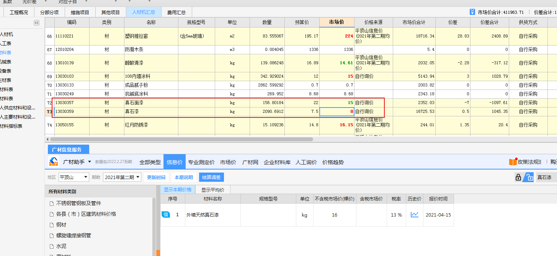Open the 政策法规 book icon
The width and height of the screenshot is (557, 256).
(513, 162)
